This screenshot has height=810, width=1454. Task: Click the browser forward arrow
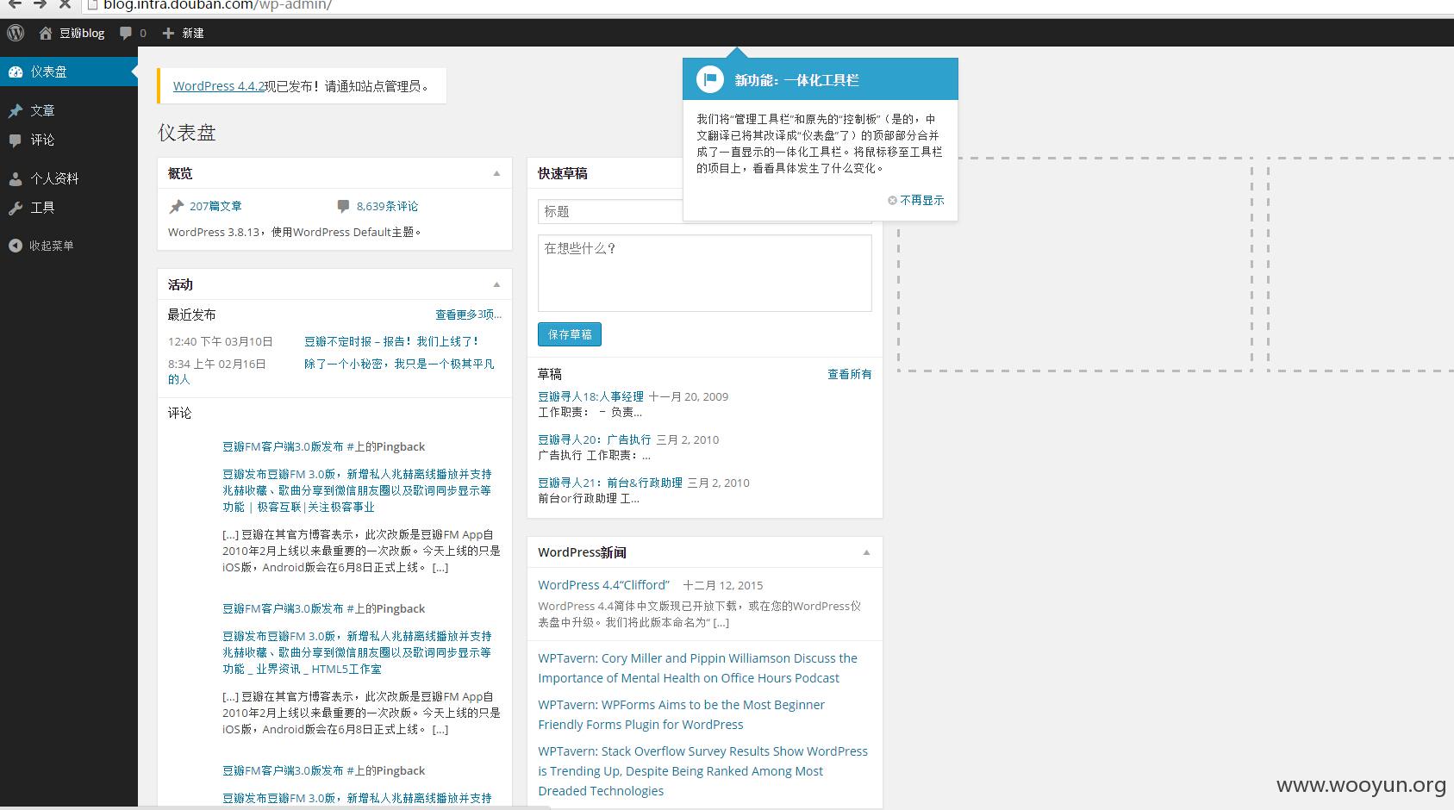pyautogui.click(x=40, y=4)
